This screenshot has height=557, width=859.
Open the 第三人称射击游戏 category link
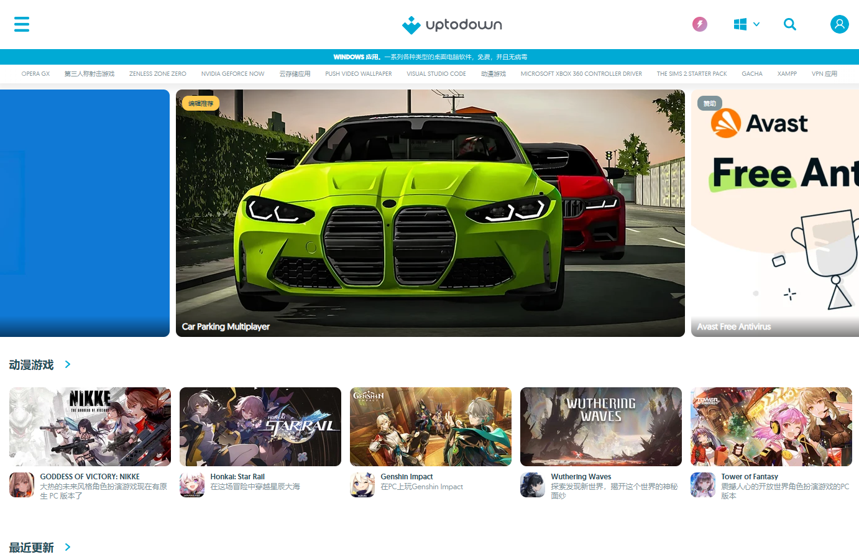[x=90, y=74]
